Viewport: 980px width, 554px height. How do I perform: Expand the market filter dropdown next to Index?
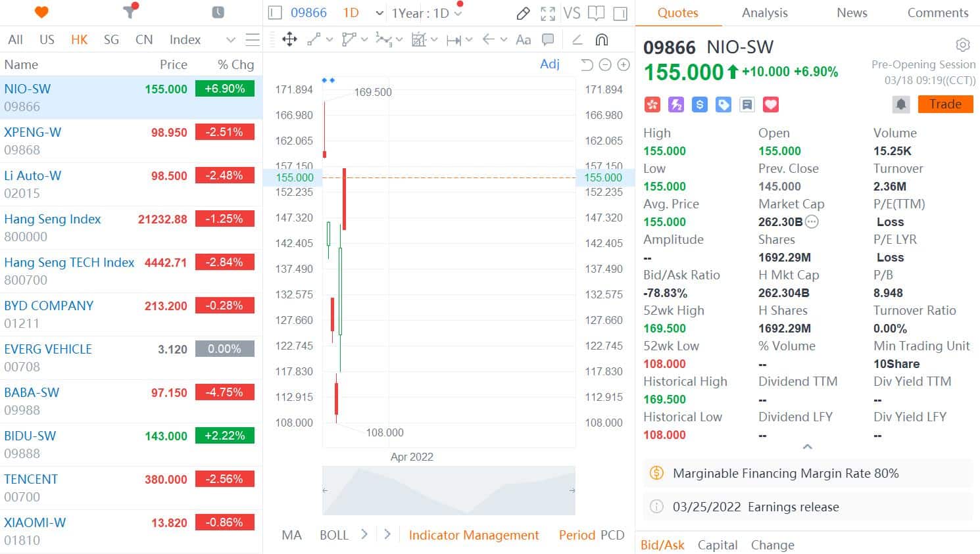[231, 39]
